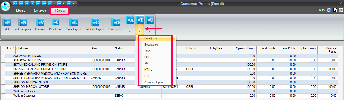Expand dropdown arrow under ribbon U icon
Image resolution: width=344 pixels, height=100 pixels.
[x=150, y=32]
